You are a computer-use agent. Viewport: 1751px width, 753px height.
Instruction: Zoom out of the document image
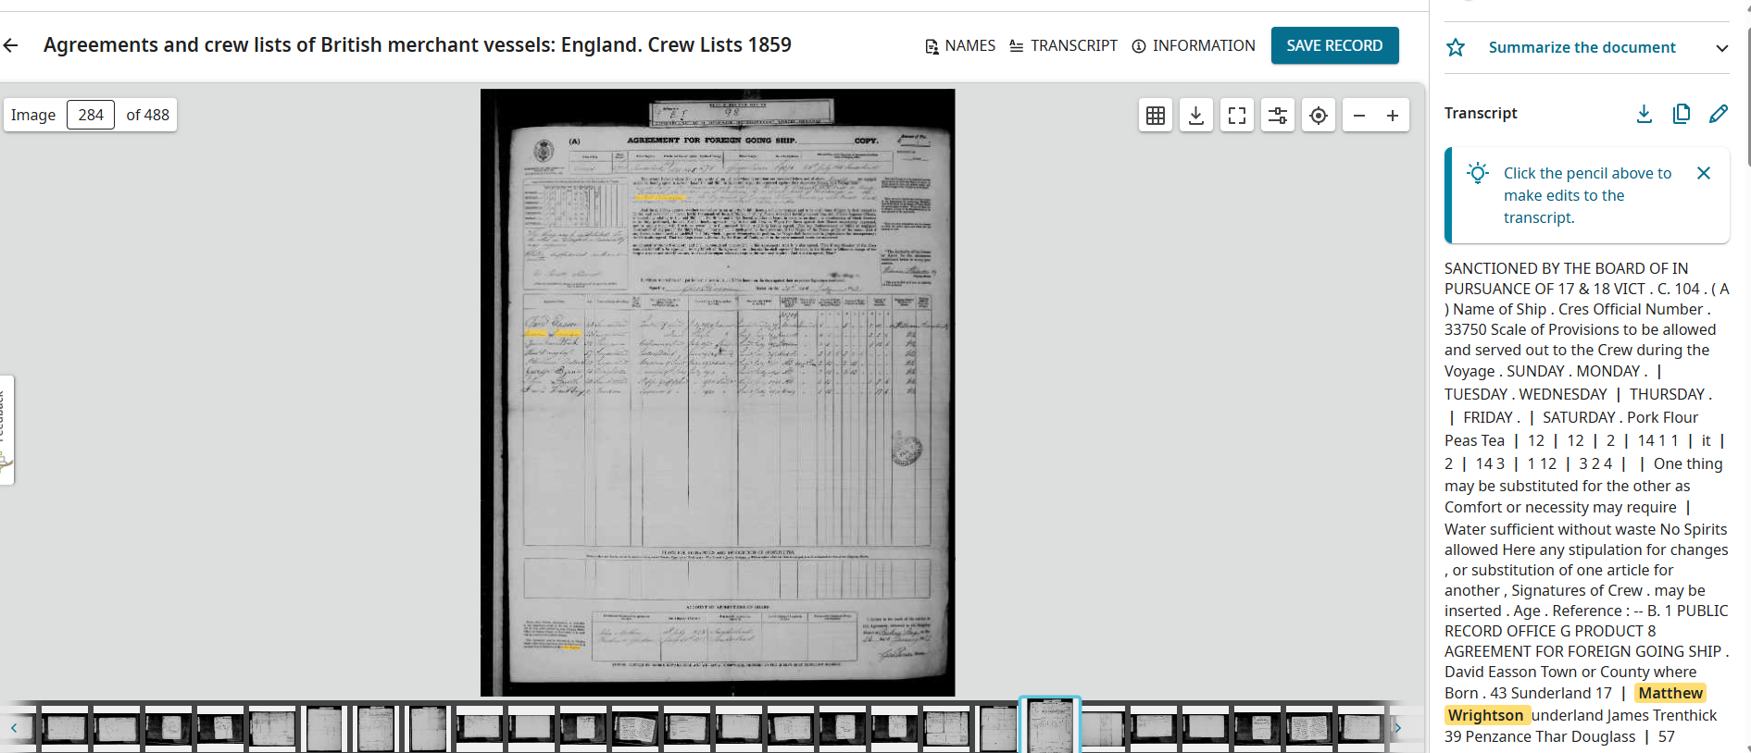click(x=1359, y=116)
